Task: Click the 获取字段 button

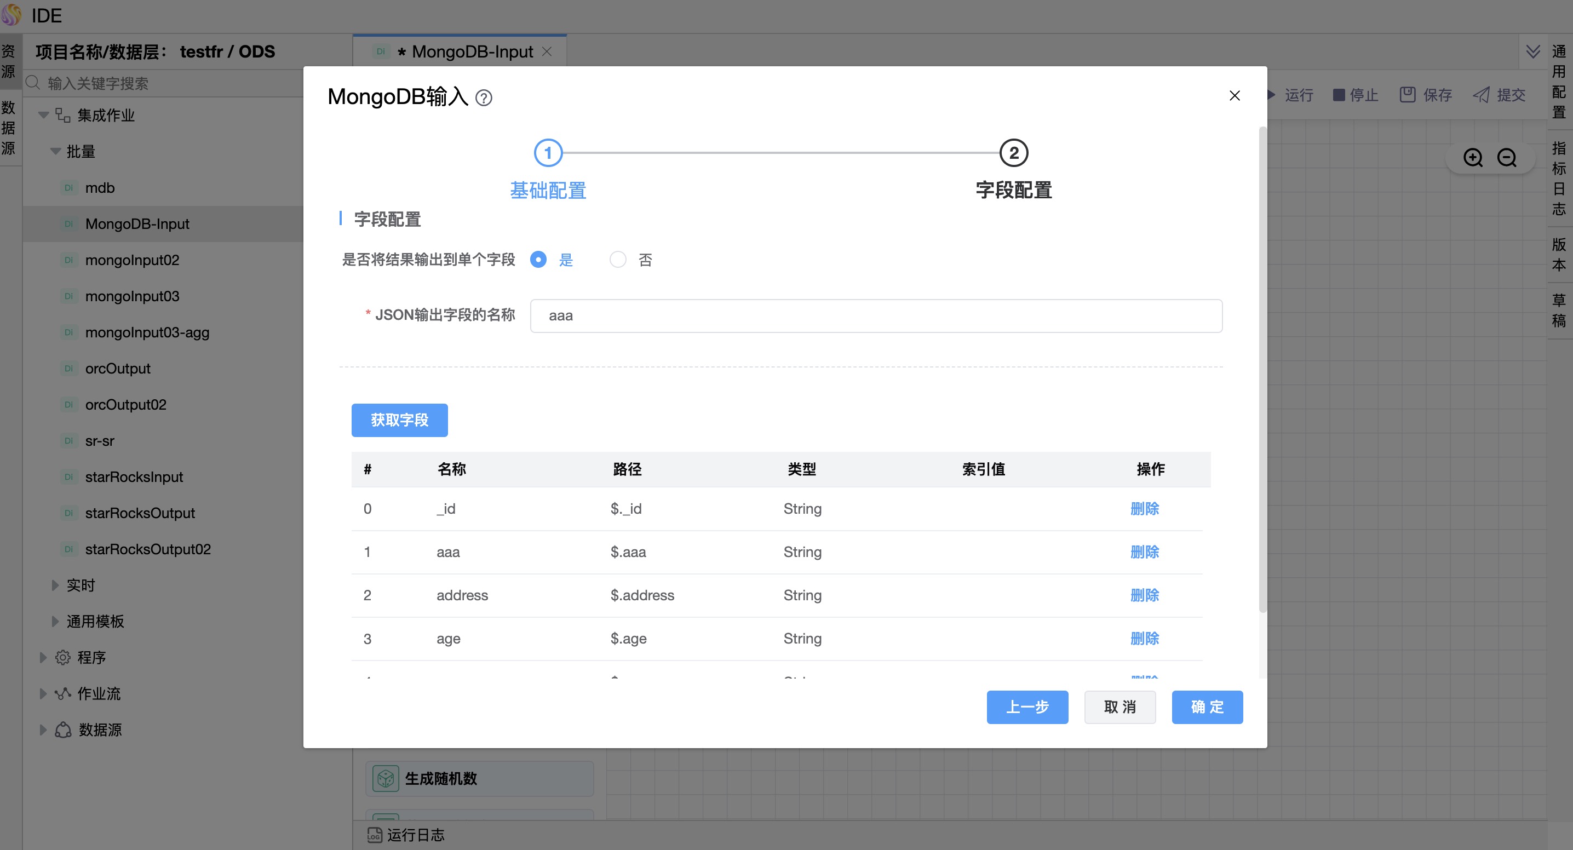Action: (399, 420)
